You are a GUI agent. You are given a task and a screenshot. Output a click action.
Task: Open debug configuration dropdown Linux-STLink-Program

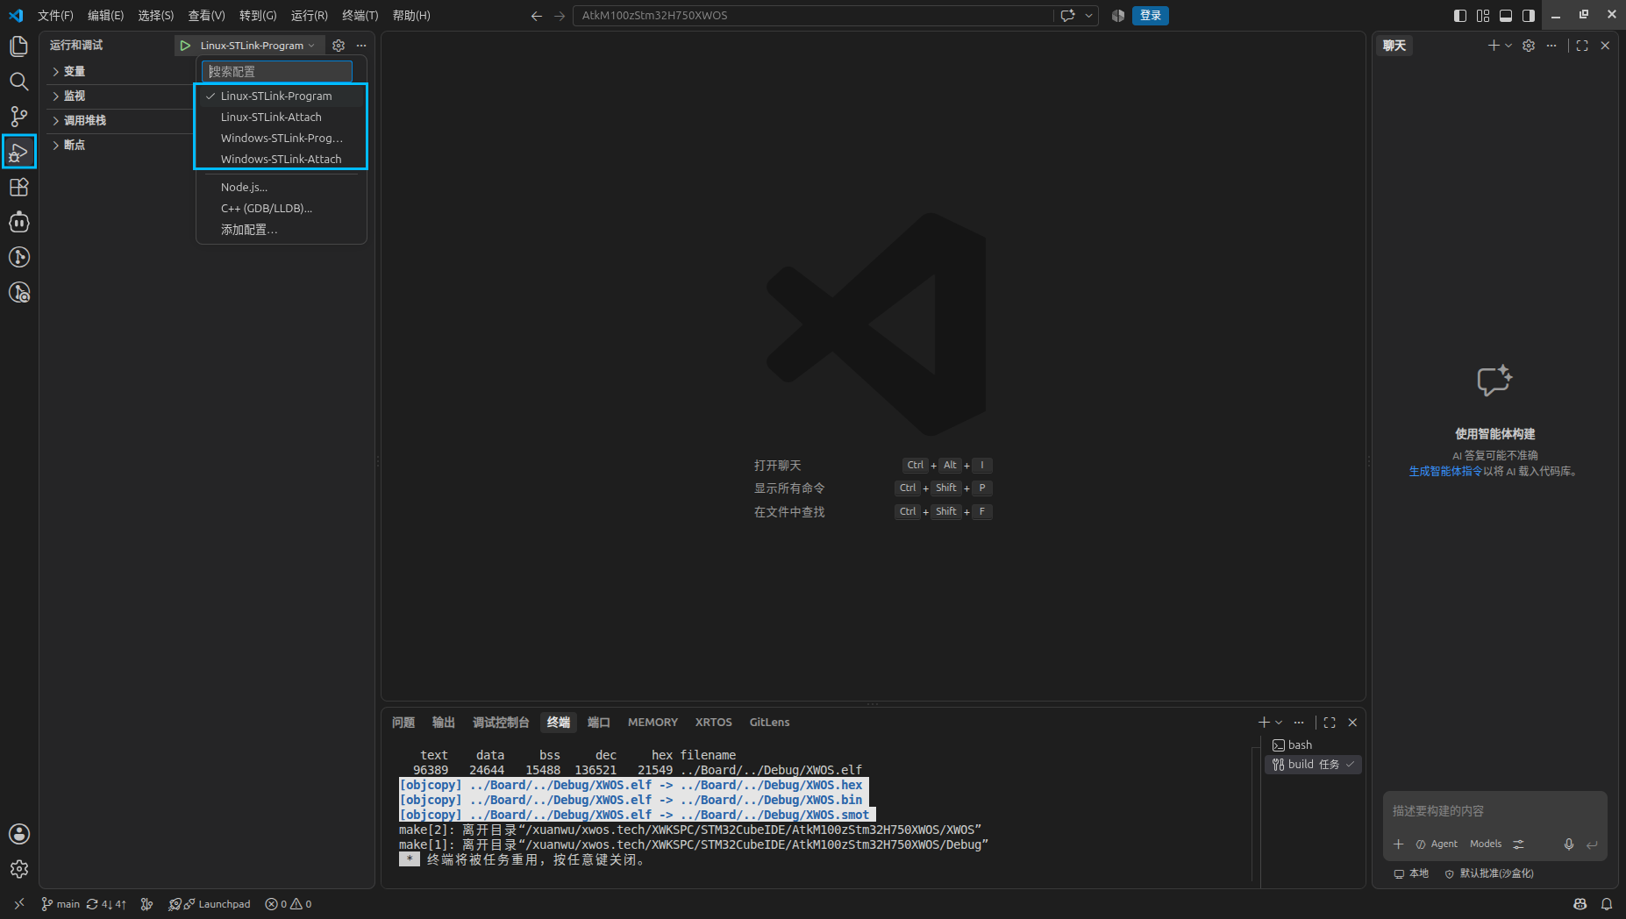point(258,46)
